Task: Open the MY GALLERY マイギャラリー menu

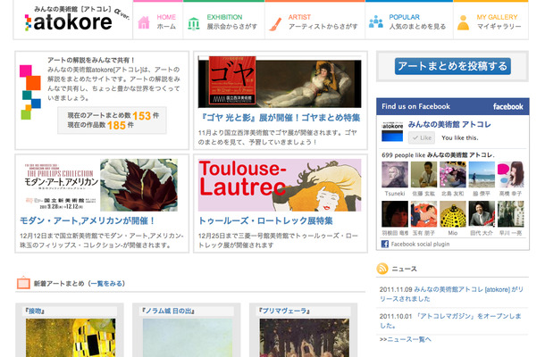Action: click(x=490, y=21)
